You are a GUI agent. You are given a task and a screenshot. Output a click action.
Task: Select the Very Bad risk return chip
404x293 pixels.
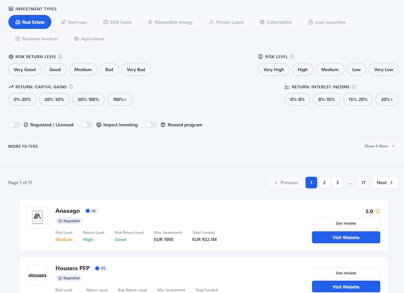click(136, 70)
